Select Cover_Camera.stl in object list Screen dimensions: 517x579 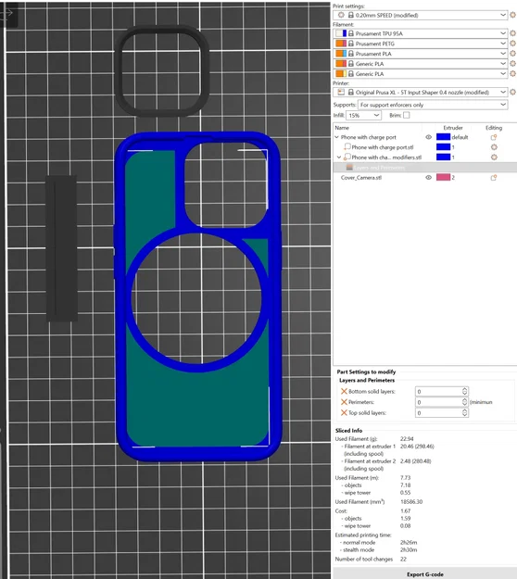click(360, 178)
